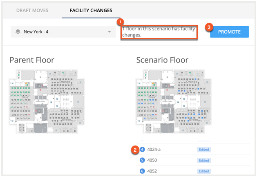Click the number 6 badge for 4052
Image resolution: width=257 pixels, height=177 pixels.
(142, 171)
